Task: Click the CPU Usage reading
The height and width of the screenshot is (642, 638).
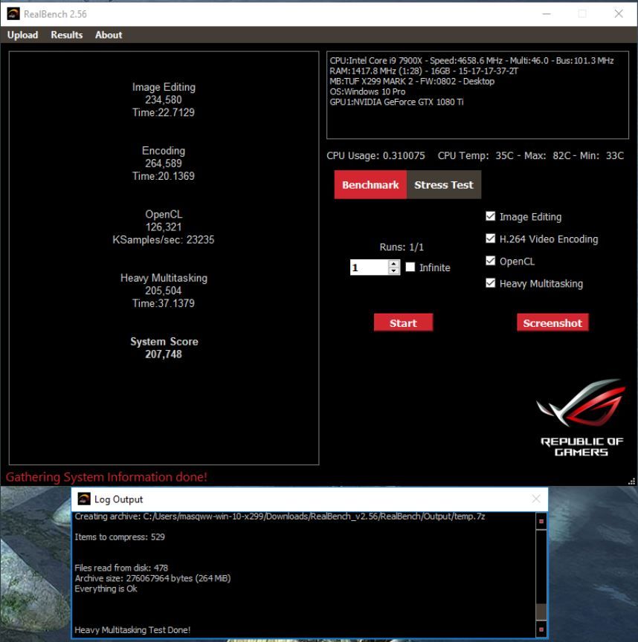Action: tap(376, 155)
